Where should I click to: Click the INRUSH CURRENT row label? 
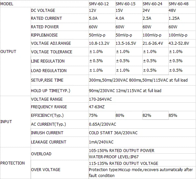click(x=47, y=133)
